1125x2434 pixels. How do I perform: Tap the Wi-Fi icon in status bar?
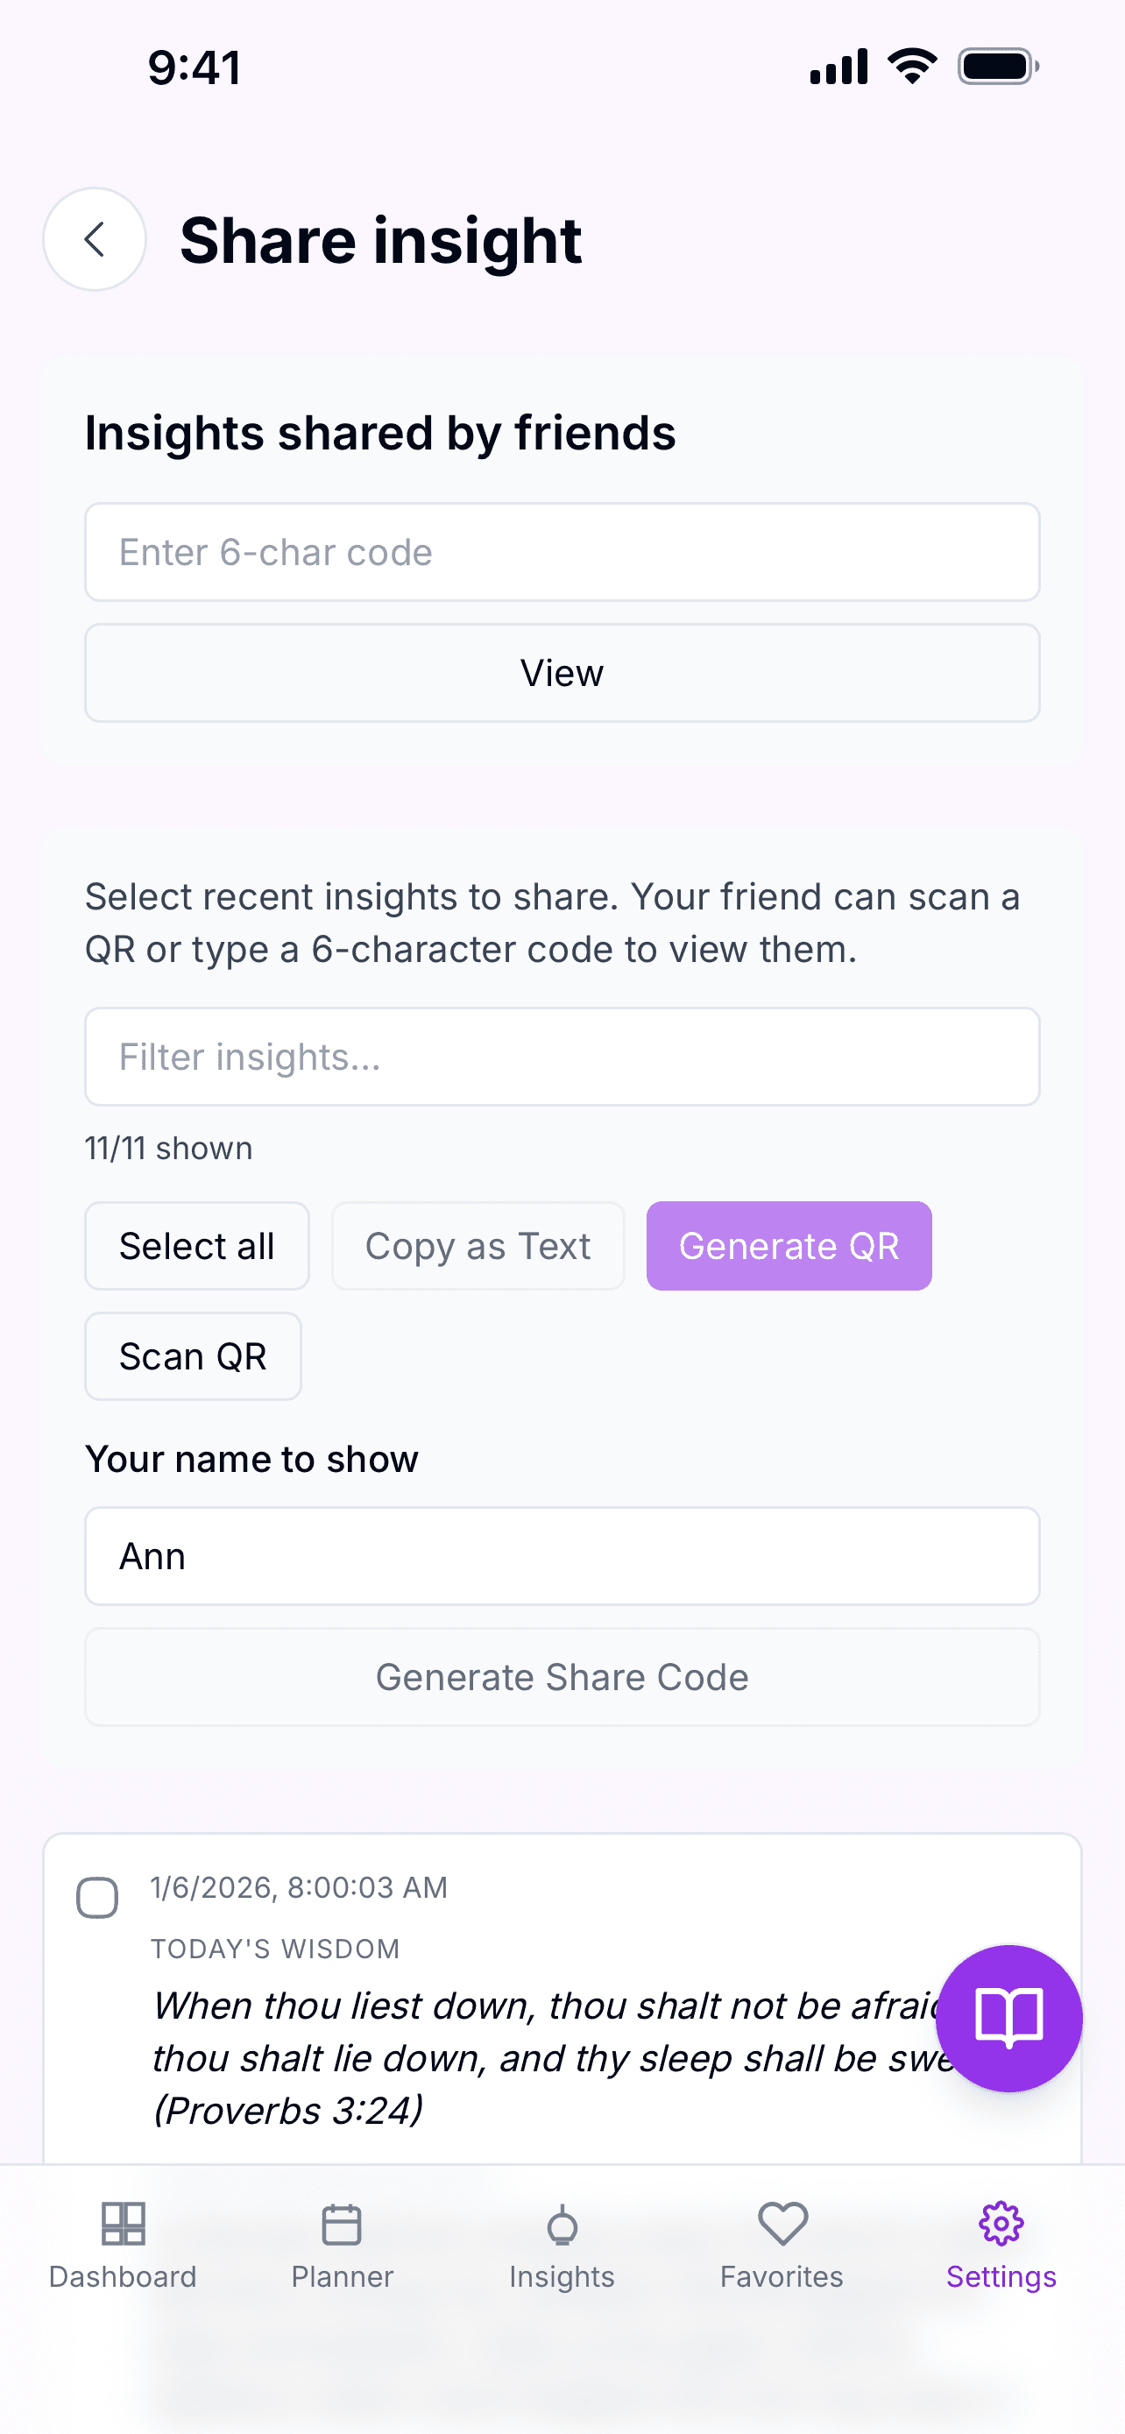pos(909,64)
